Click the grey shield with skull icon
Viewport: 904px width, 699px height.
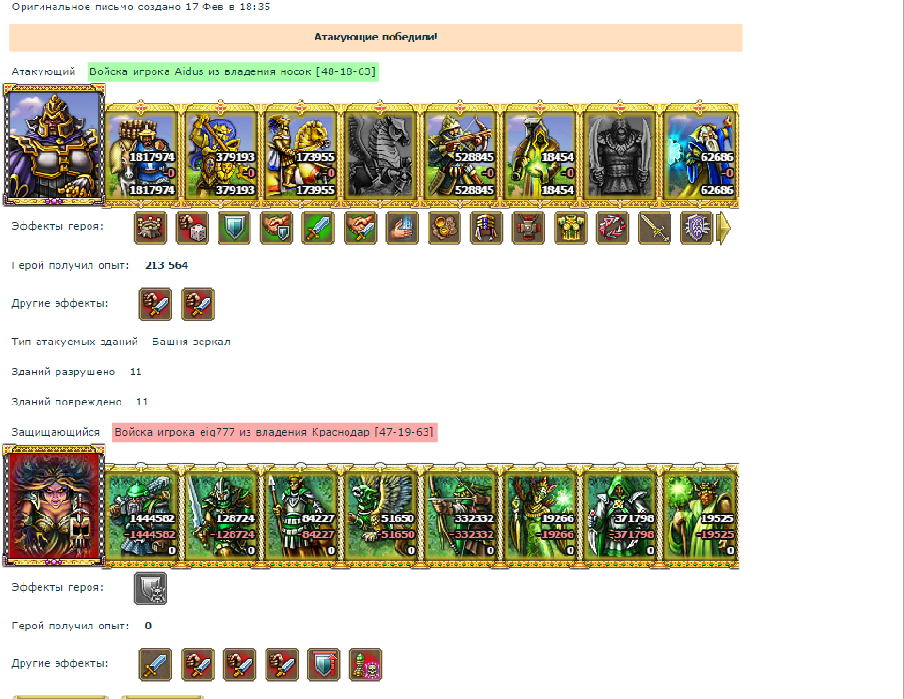point(150,588)
